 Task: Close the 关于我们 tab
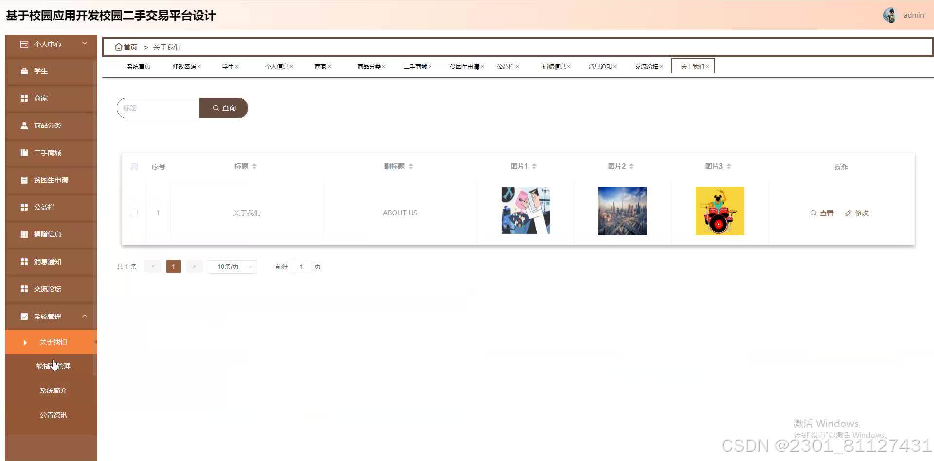(707, 67)
